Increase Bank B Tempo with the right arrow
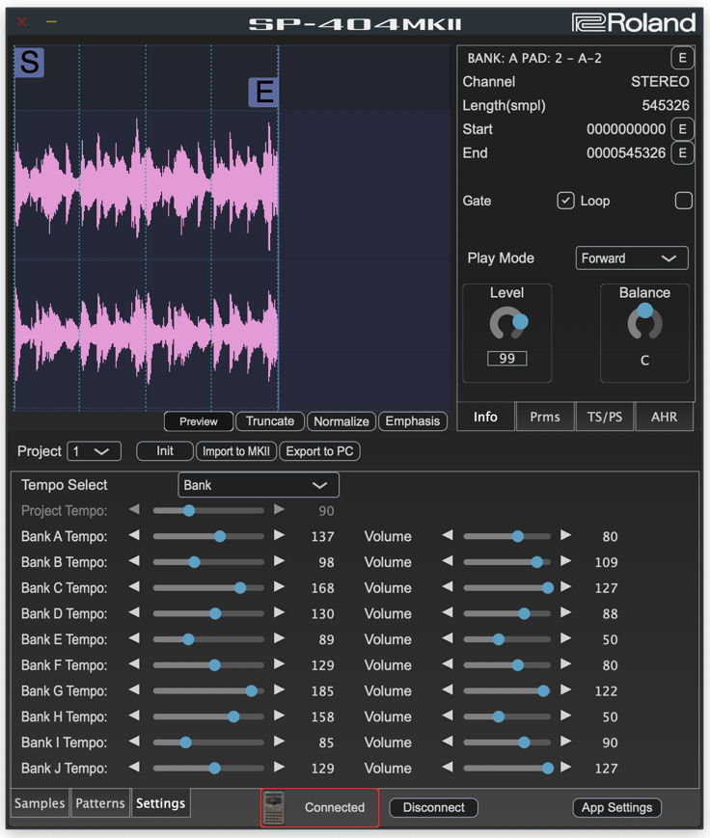This screenshot has width=710, height=838. (279, 561)
